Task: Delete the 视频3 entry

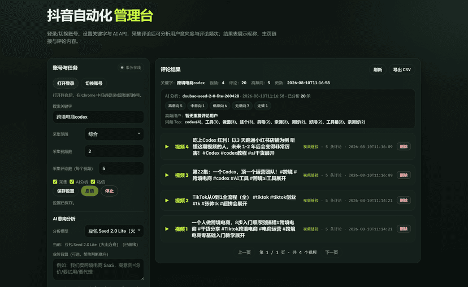Action: [404, 175]
